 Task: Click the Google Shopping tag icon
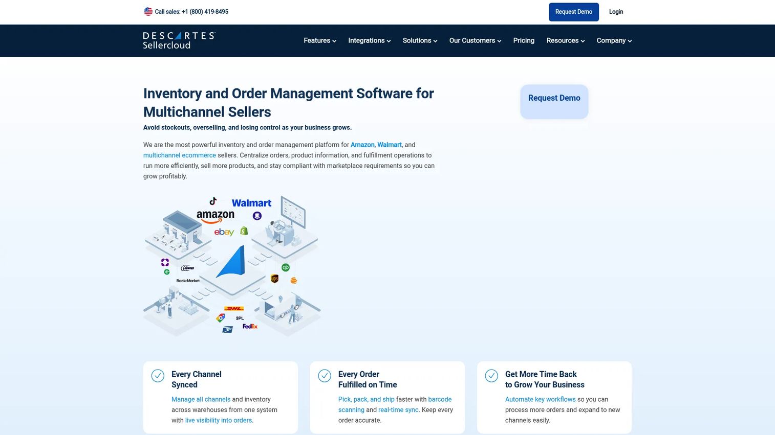[x=220, y=318]
